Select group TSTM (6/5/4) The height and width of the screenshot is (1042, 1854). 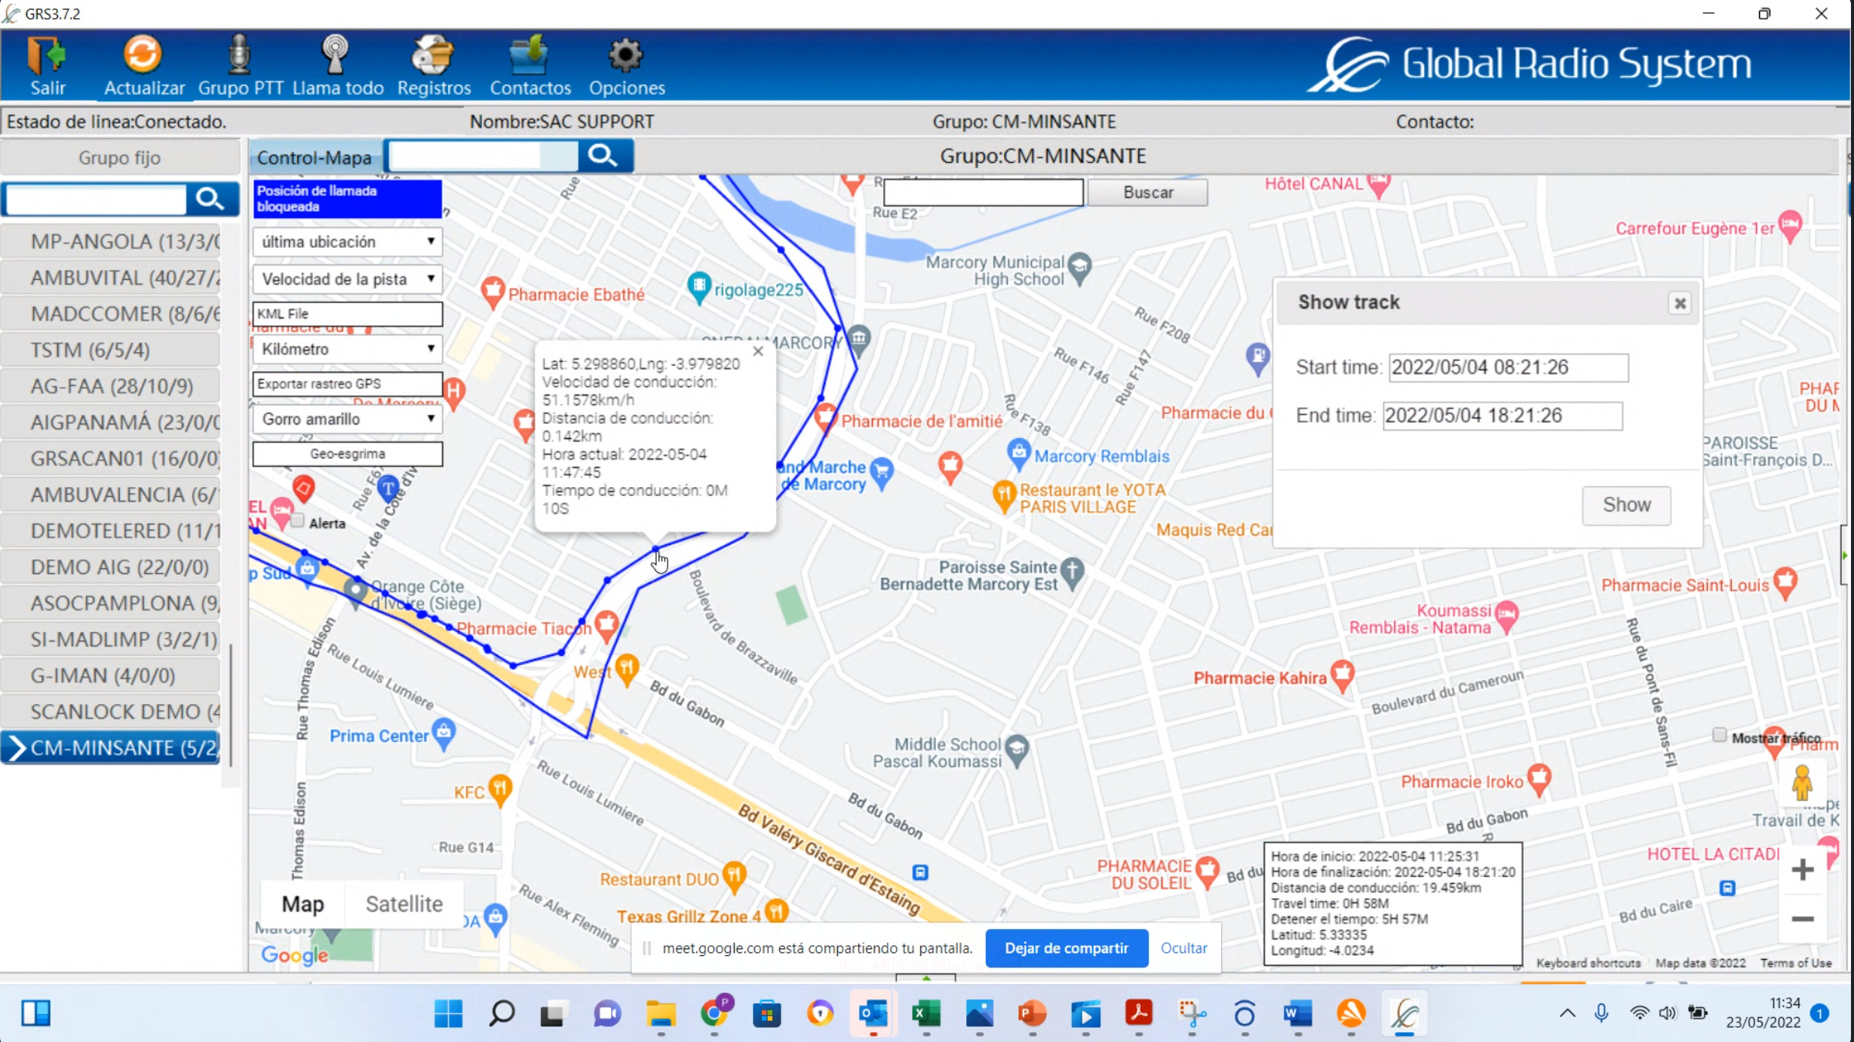pos(111,350)
